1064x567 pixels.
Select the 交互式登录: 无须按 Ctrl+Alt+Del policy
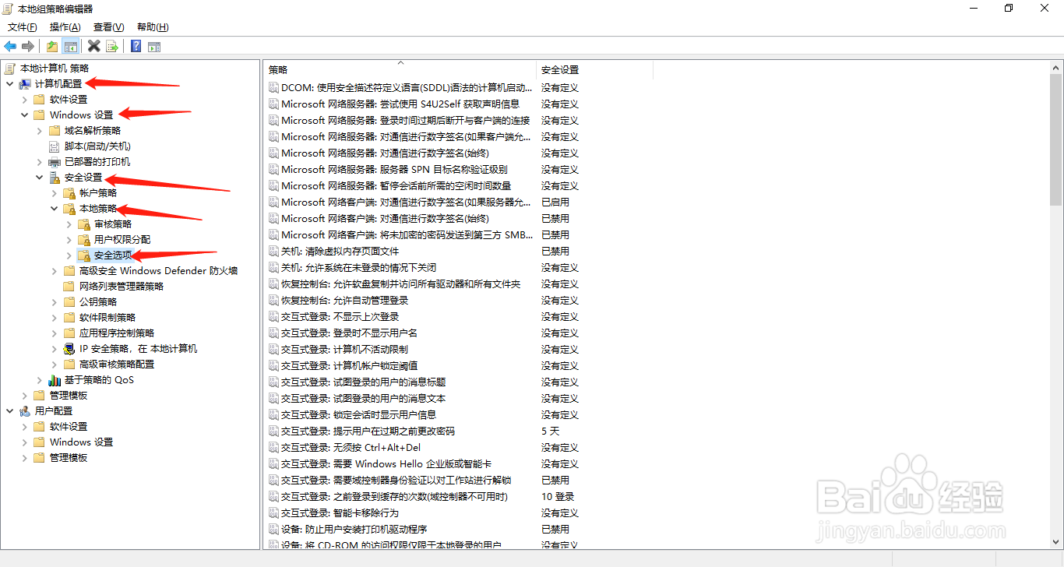click(x=350, y=447)
